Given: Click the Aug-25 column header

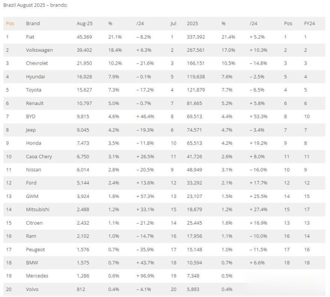Looking at the screenshot, I should (x=84, y=23).
